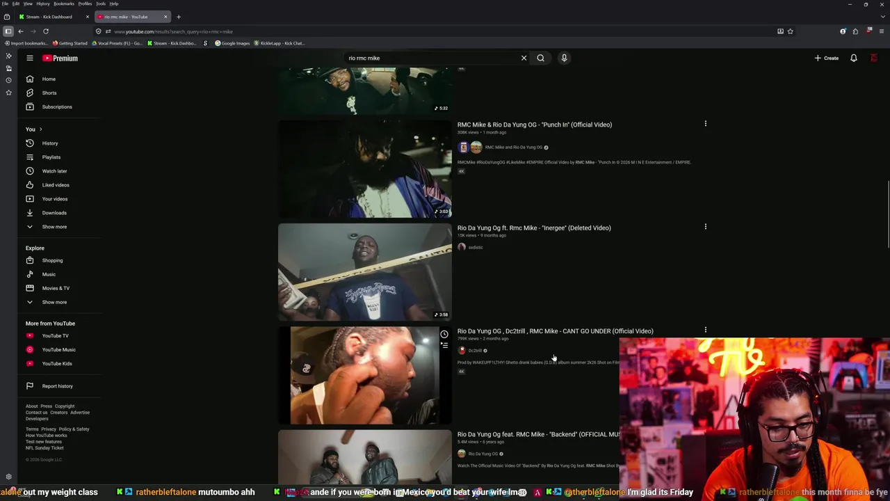Play CANT GO UNDER video thumbnail
Viewport: 890px width, 501px height.
[364, 375]
